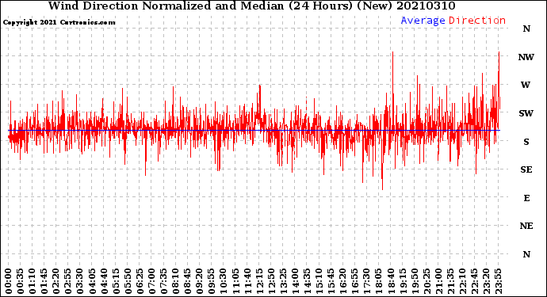Click the '12:15' time label
This screenshot has height=297, width=547.
point(259,281)
